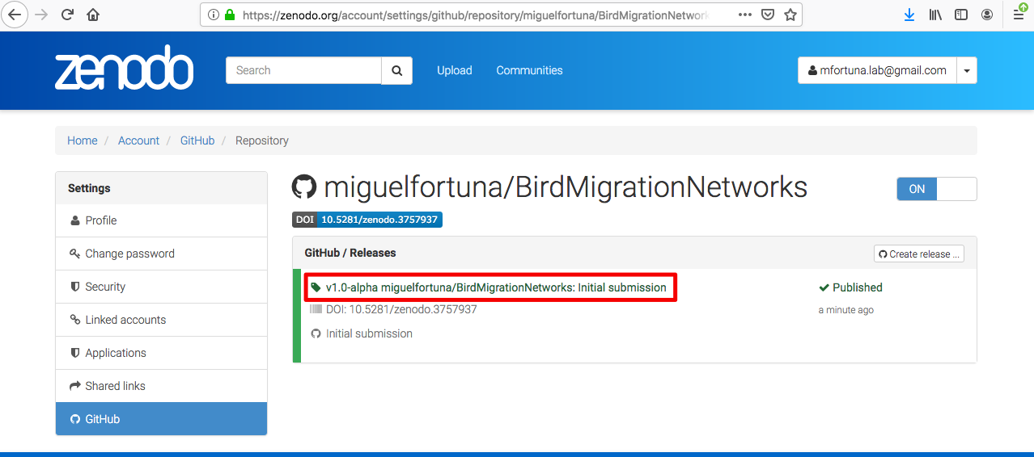Open the Firefox hamburger menu
The image size is (1034, 457).
1019,15
